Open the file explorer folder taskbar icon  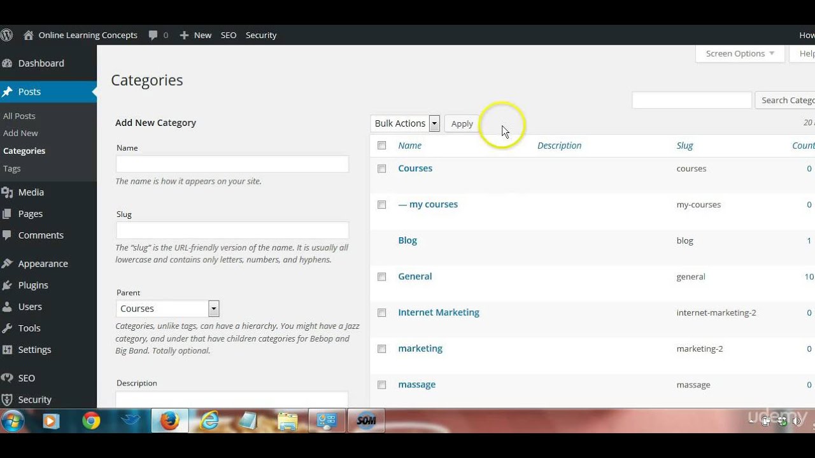click(287, 420)
